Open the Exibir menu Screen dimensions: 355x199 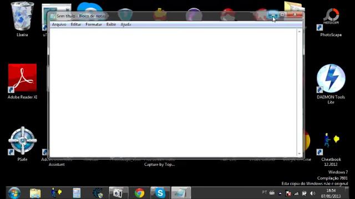[111, 24]
